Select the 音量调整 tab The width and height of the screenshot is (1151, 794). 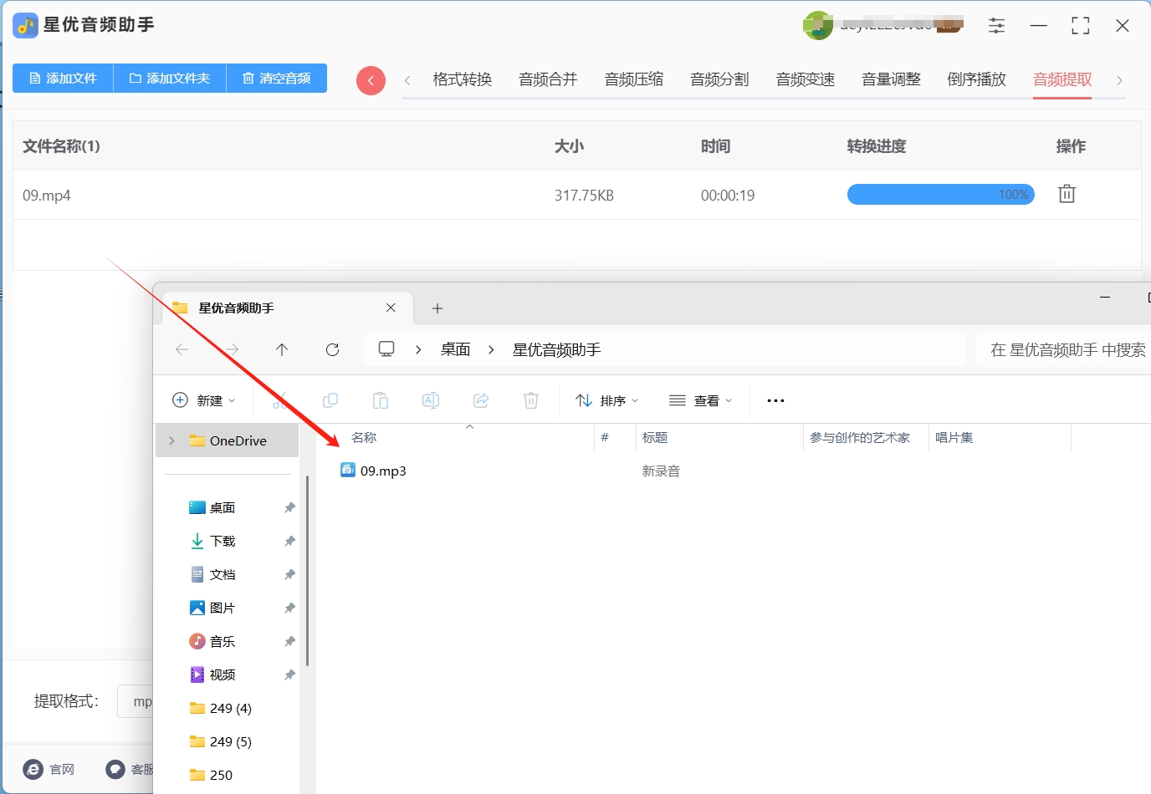click(x=891, y=79)
